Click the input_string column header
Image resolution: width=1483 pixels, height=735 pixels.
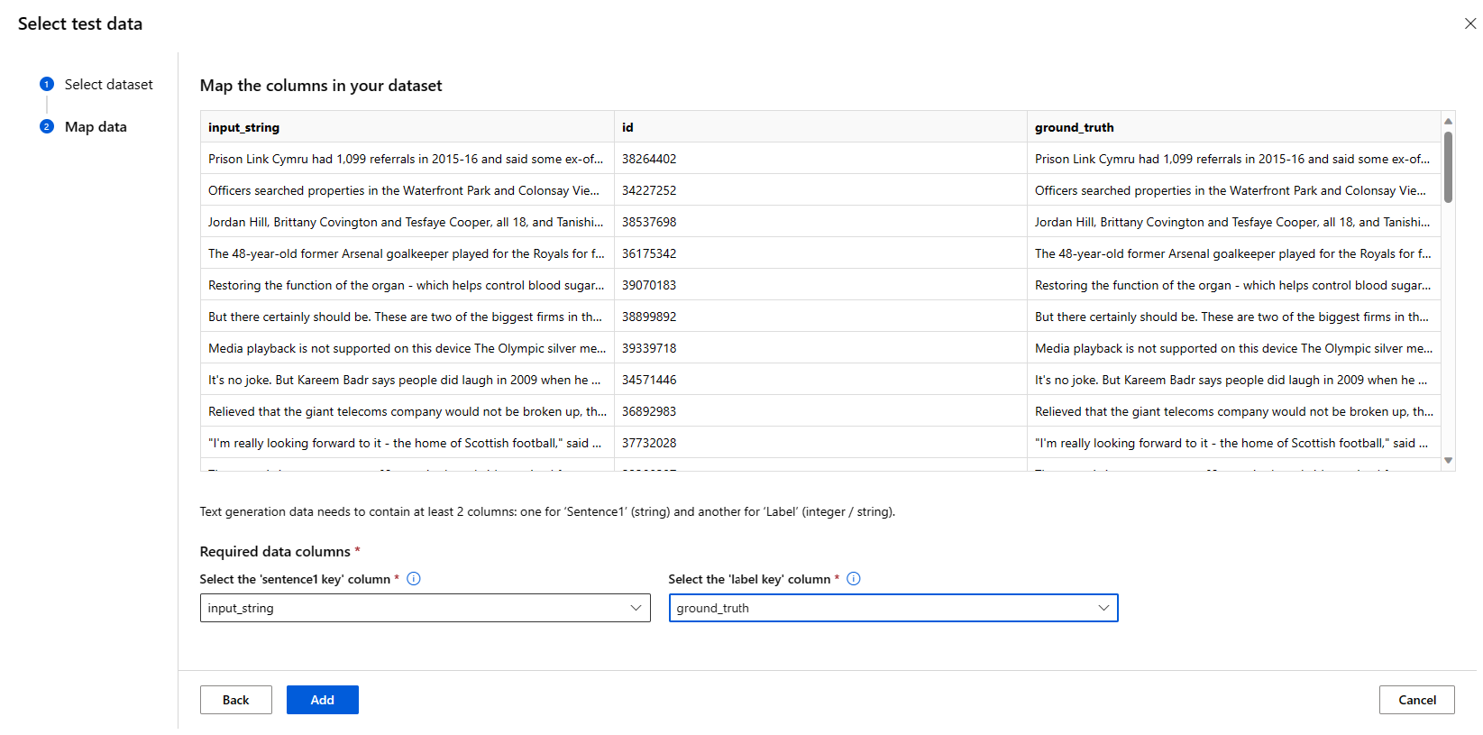(243, 127)
